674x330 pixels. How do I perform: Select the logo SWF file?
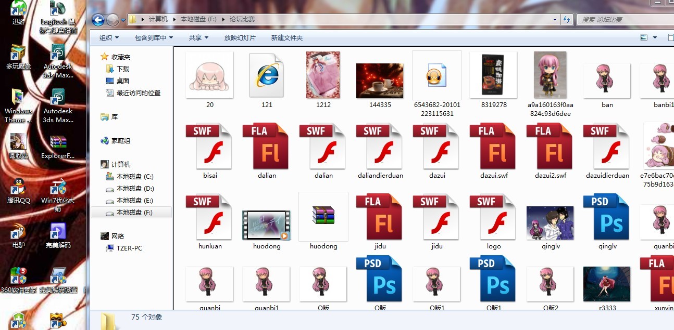tap(494, 222)
